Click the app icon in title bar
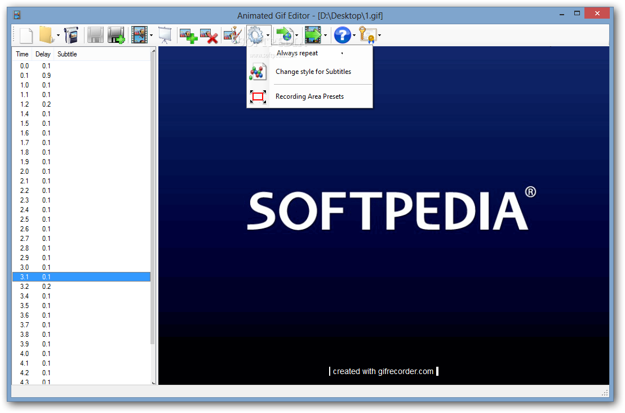625x413 pixels. tap(17, 15)
